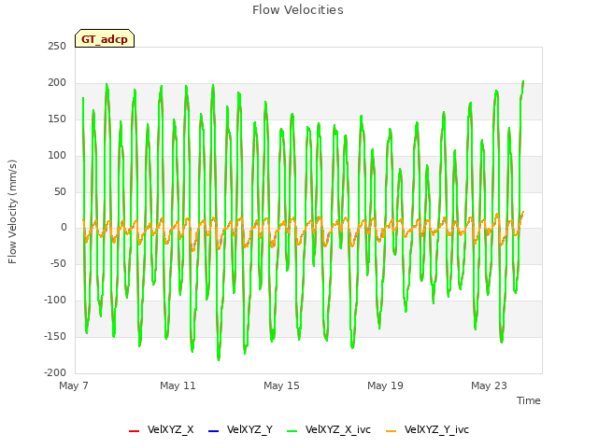
Task: Click the 200 y-axis tick label
Action: 57,83
